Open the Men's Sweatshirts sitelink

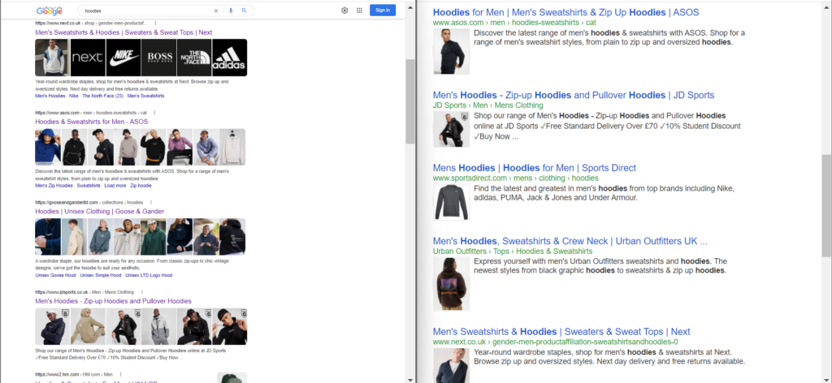(x=145, y=96)
